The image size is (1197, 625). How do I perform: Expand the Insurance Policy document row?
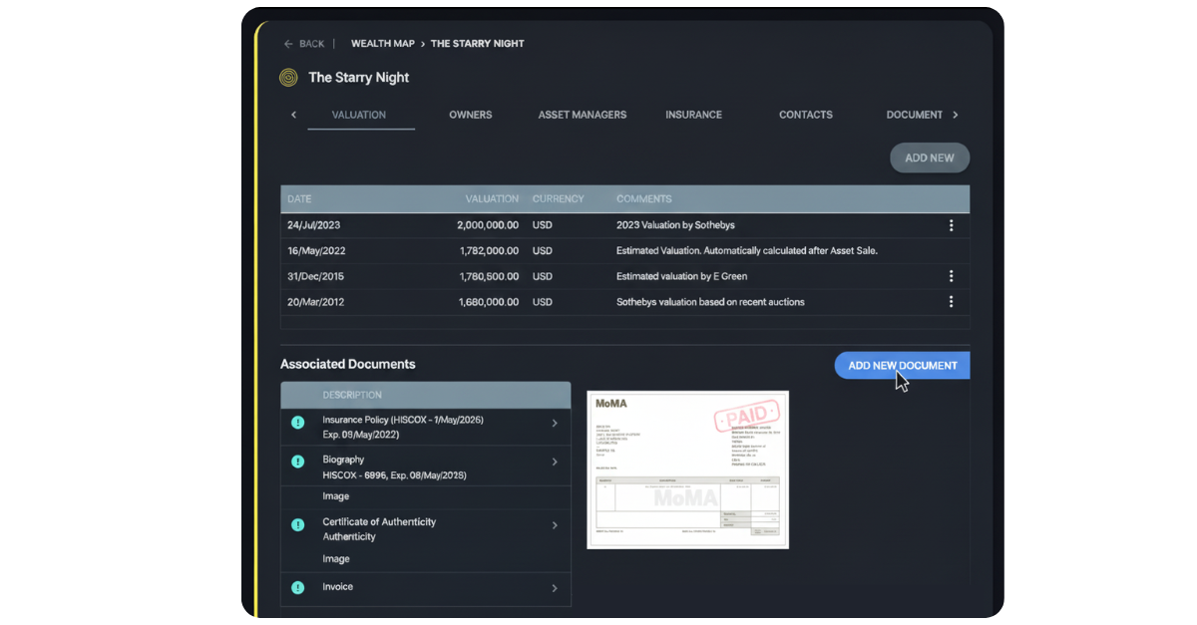pyautogui.click(x=556, y=422)
